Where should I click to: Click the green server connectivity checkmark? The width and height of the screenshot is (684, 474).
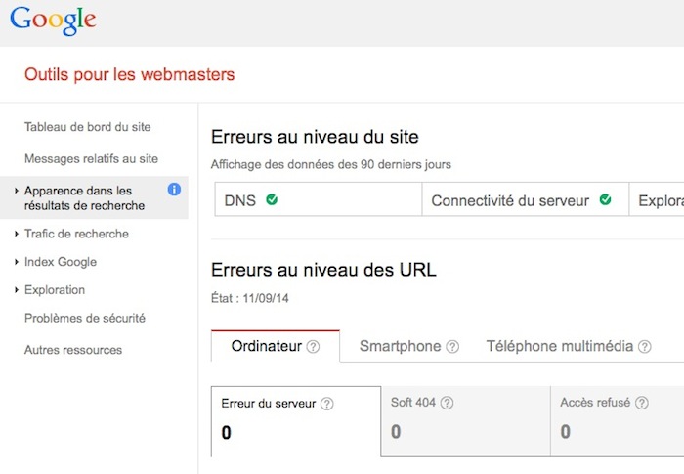605,200
